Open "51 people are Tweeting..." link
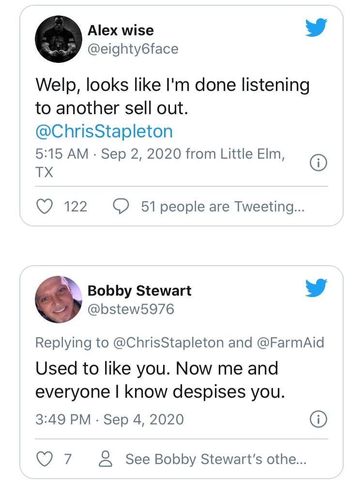Screen dimensions: 363x498 (x=223, y=207)
